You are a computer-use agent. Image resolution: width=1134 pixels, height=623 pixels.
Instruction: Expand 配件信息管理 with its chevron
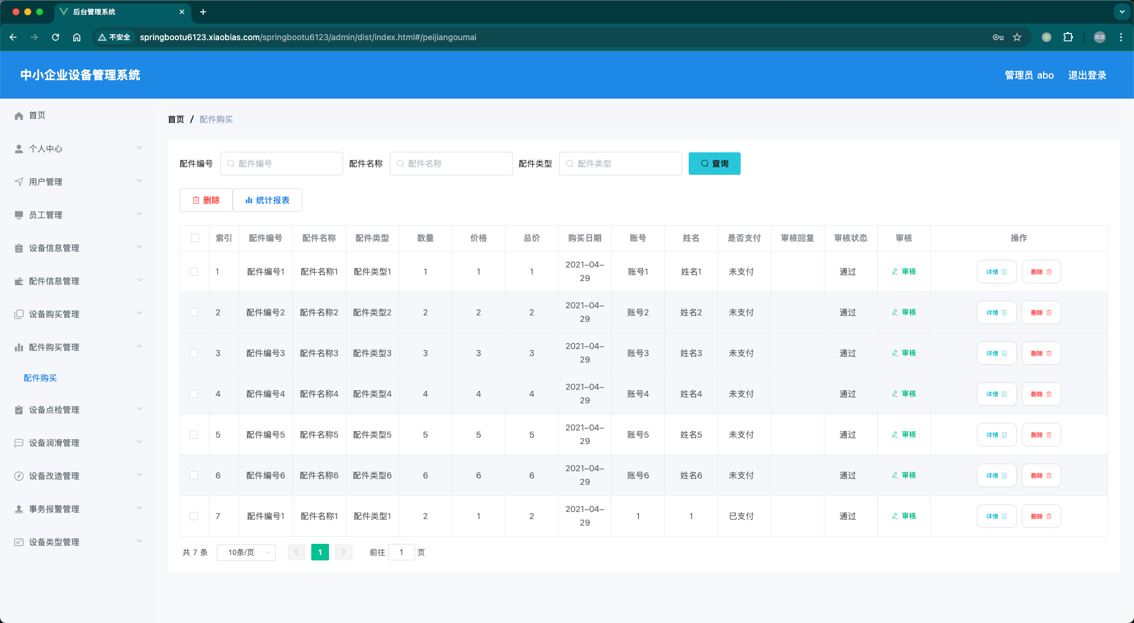pyautogui.click(x=139, y=280)
